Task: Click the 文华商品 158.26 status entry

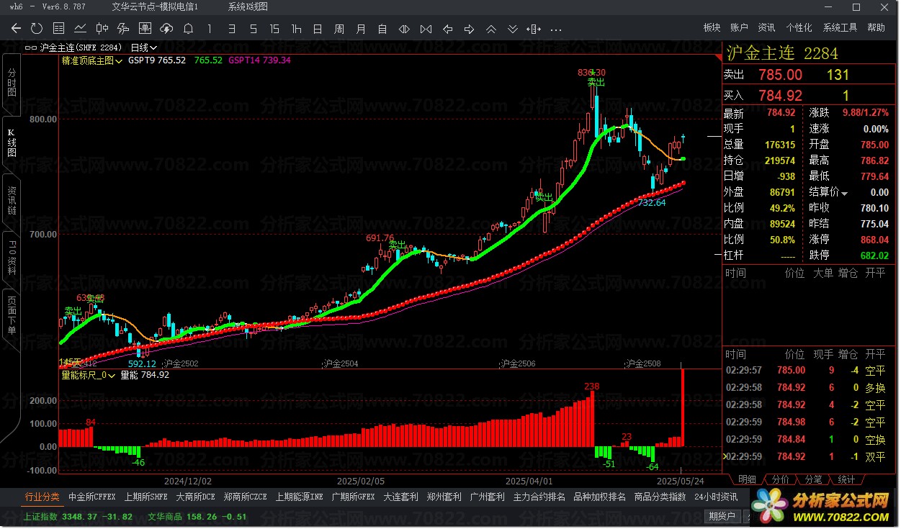Action: tap(197, 516)
